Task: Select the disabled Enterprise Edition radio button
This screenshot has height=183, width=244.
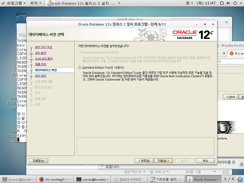Action: [80, 53]
